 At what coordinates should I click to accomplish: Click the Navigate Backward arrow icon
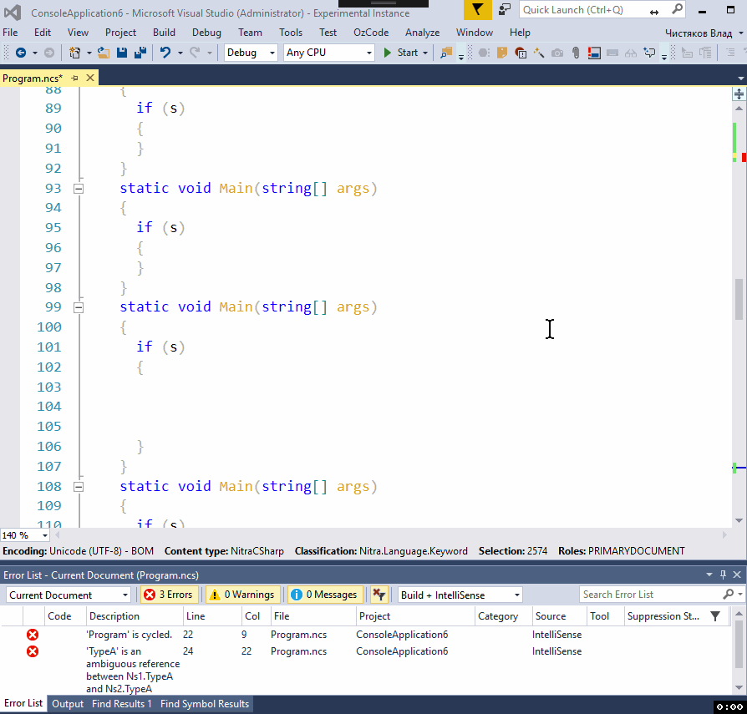[21, 53]
